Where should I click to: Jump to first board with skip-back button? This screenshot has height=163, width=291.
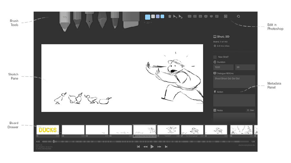click(138, 147)
